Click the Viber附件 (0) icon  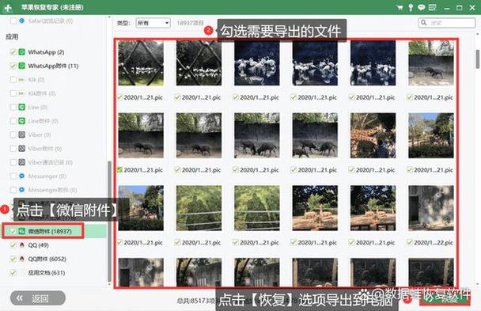click(21, 149)
